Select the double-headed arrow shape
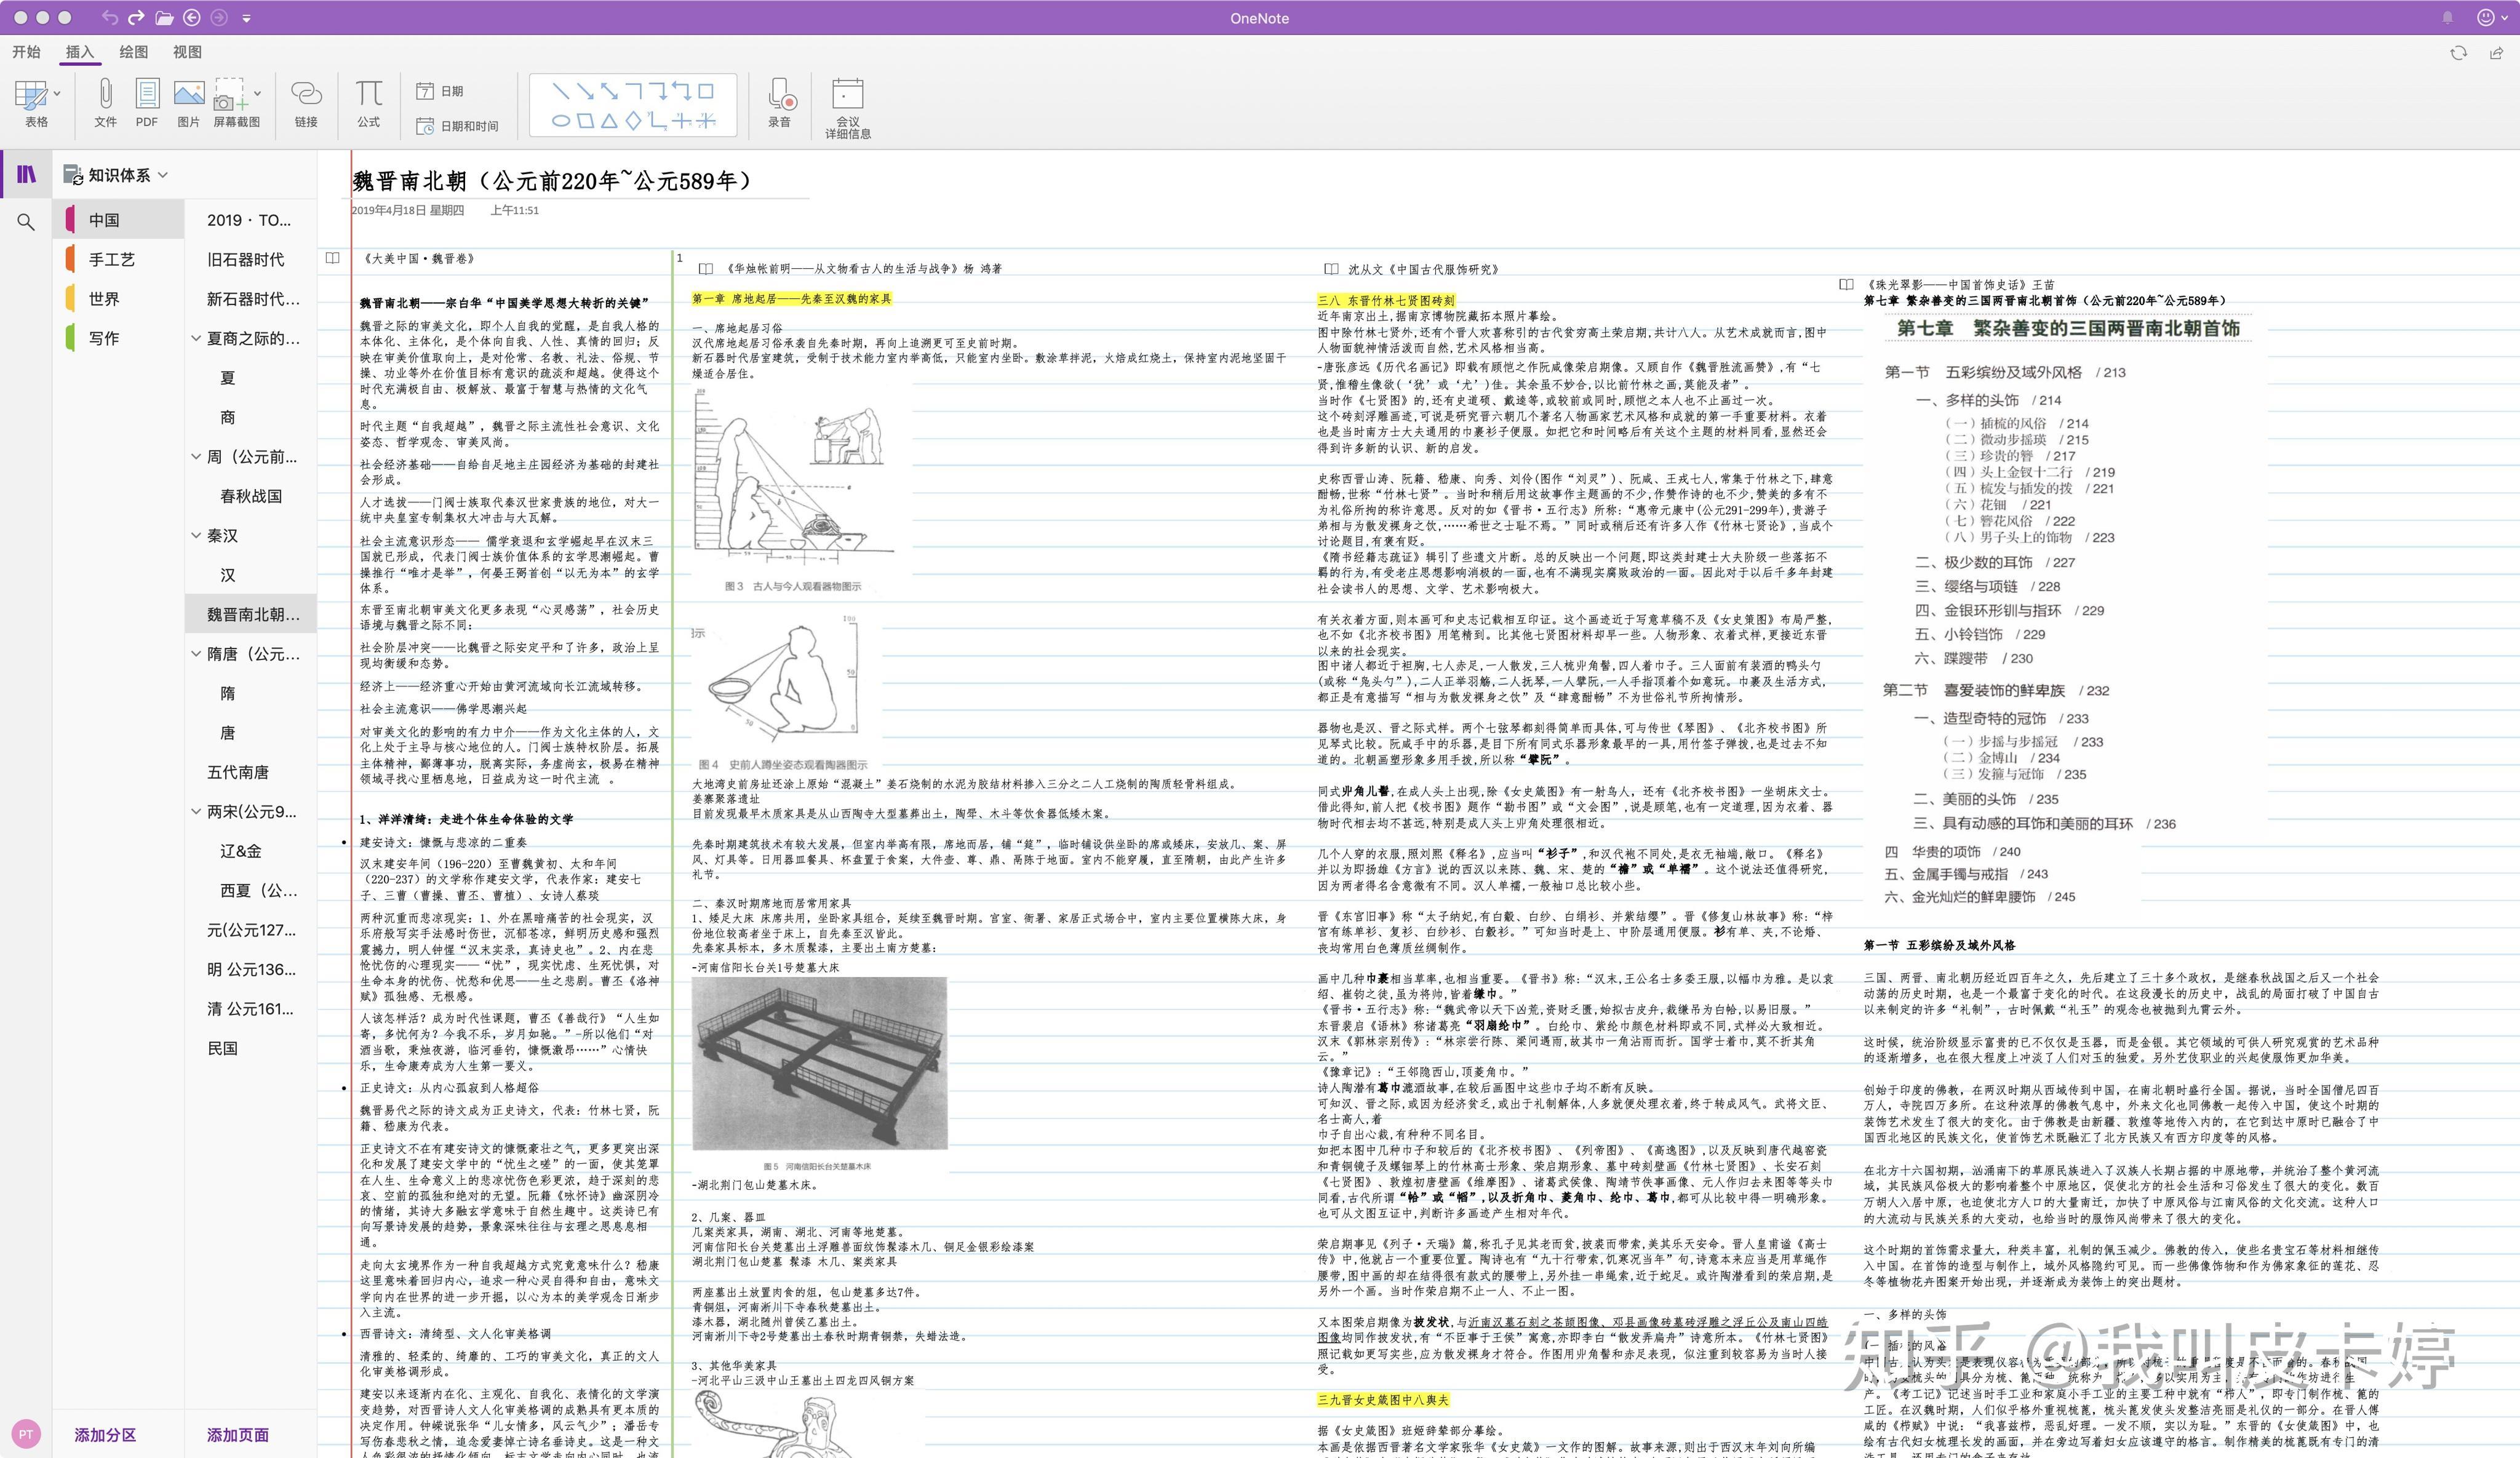The height and width of the screenshot is (1458, 2520). pyautogui.click(x=609, y=91)
